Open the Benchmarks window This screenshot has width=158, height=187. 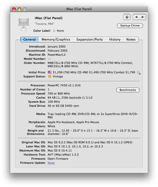[128, 90]
